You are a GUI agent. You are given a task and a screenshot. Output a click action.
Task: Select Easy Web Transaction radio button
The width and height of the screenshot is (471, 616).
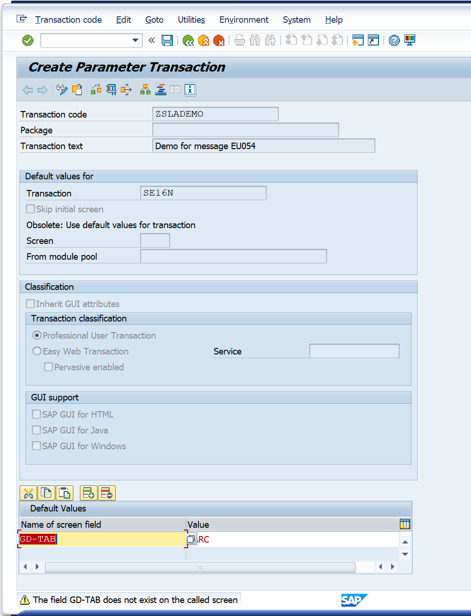click(x=37, y=351)
